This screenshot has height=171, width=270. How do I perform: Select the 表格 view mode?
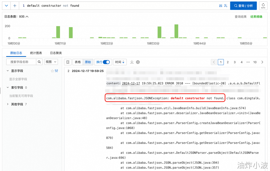pyautogui.click(x=78, y=62)
